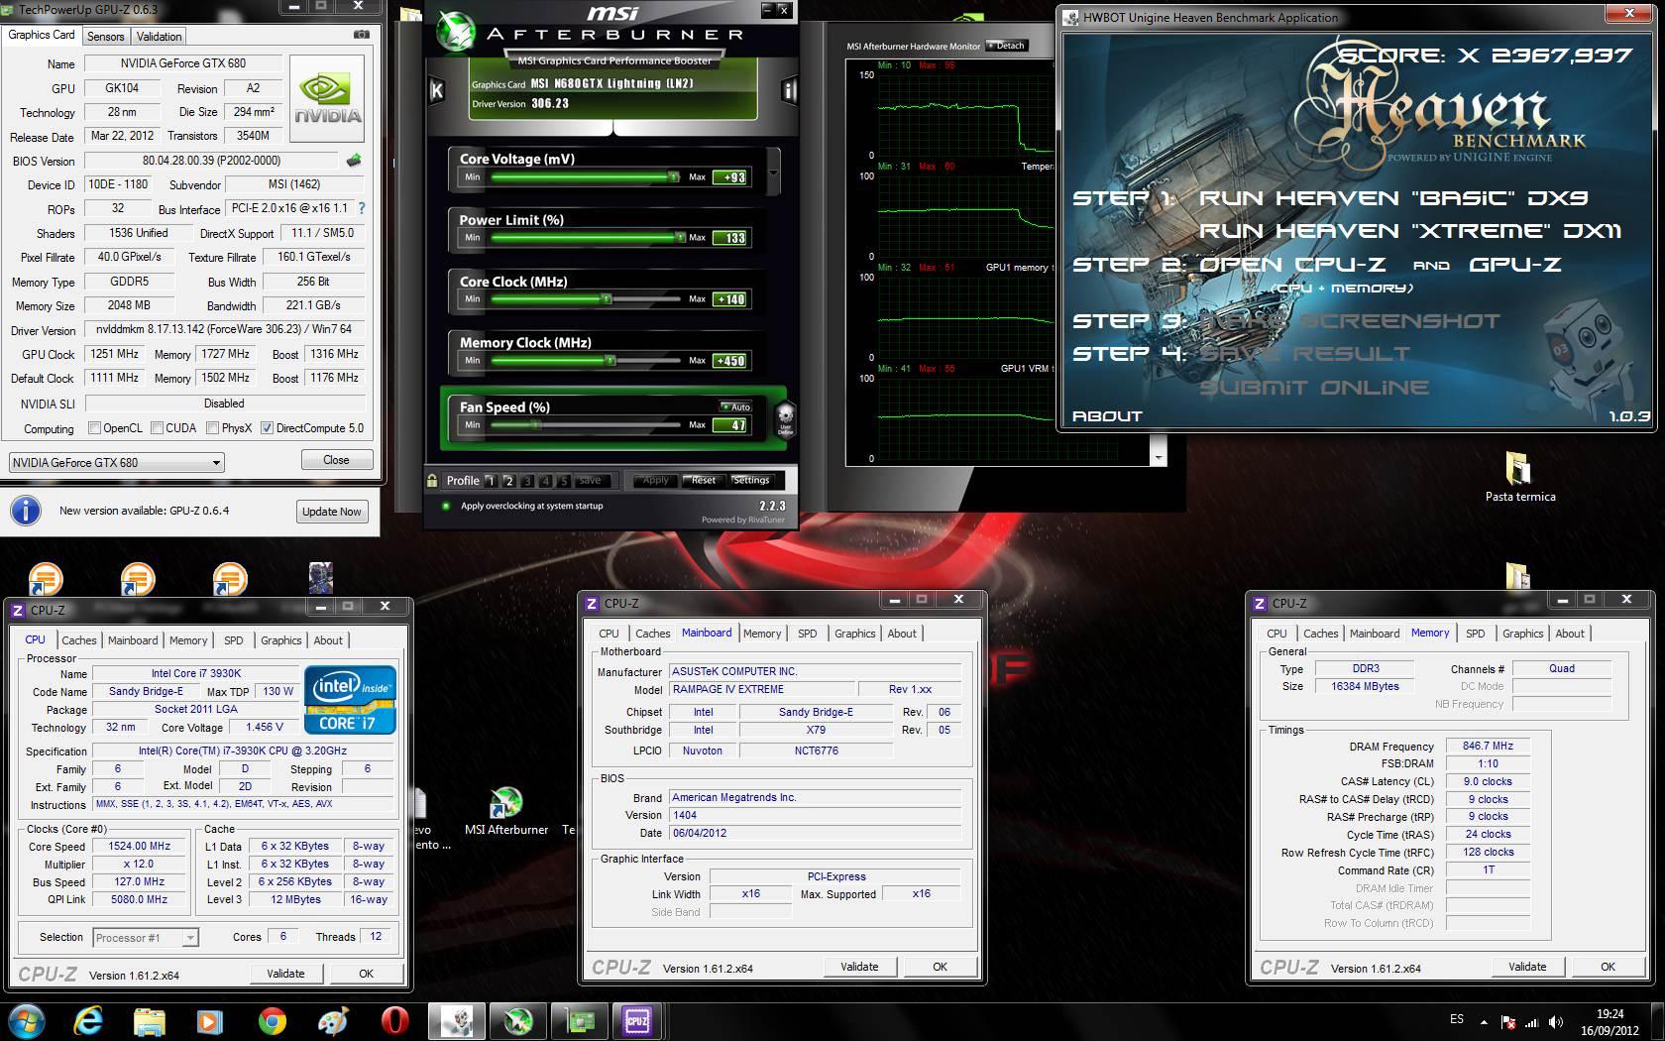
Task: Expand the Core Voltage options arrow
Action: [774, 173]
